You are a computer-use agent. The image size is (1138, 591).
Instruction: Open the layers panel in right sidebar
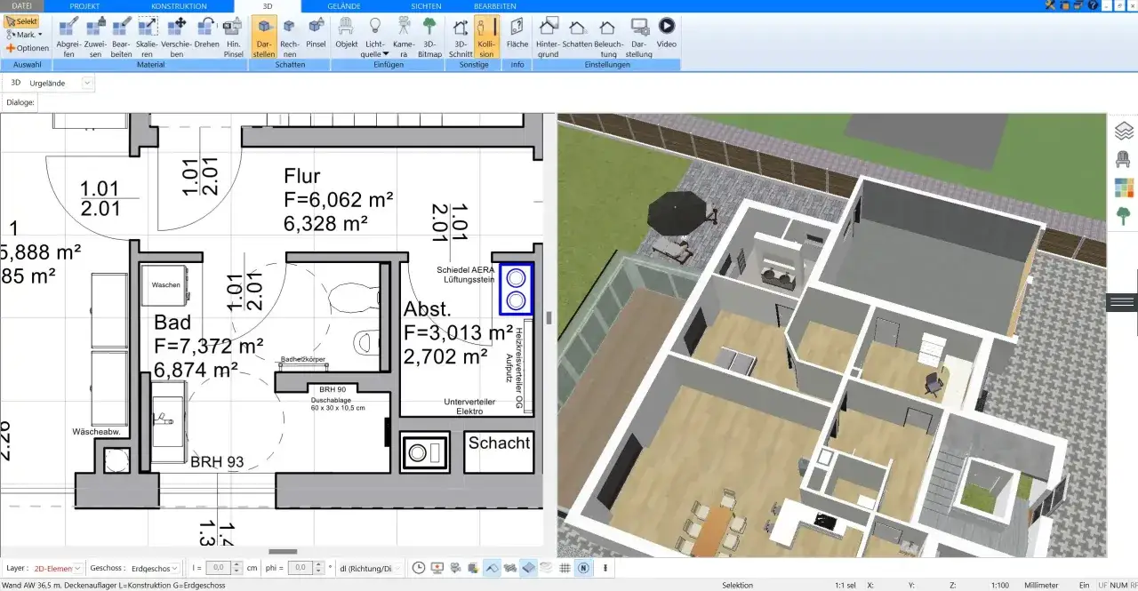pos(1125,132)
